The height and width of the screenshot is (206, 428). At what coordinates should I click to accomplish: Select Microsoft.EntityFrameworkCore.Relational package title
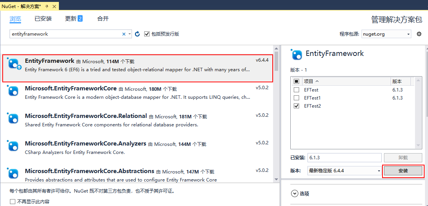(x=86, y=116)
